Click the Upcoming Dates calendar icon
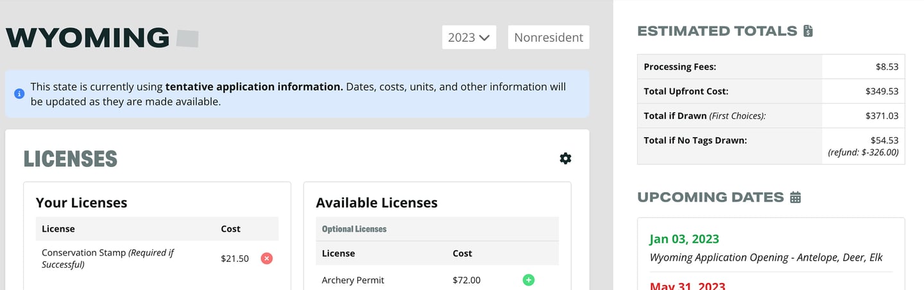 pos(796,197)
